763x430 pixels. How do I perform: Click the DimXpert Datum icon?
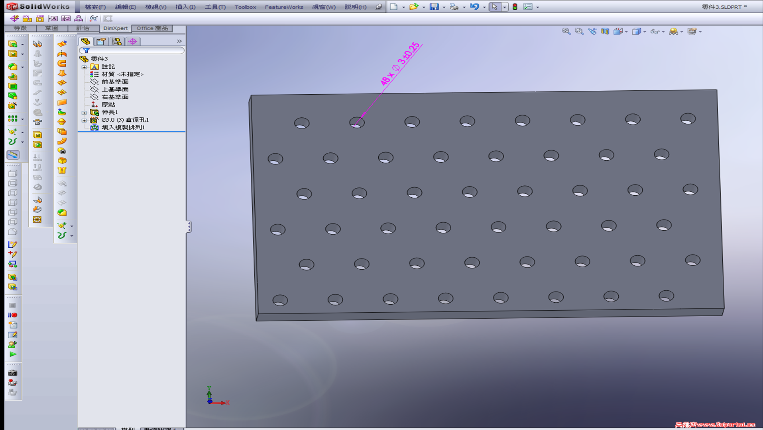point(53,18)
